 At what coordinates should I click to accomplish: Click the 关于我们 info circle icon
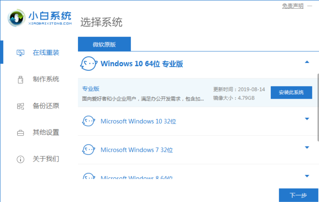coord(20,159)
